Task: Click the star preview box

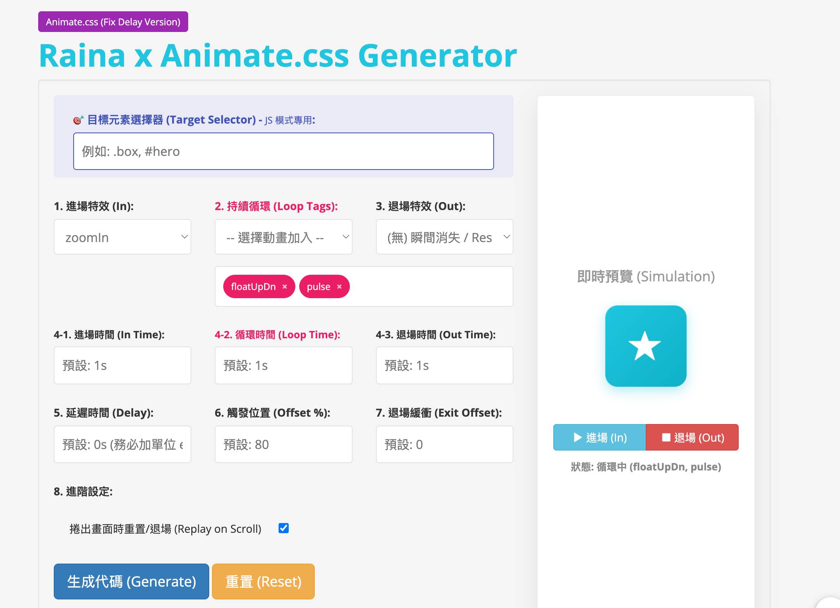Action: pos(646,346)
